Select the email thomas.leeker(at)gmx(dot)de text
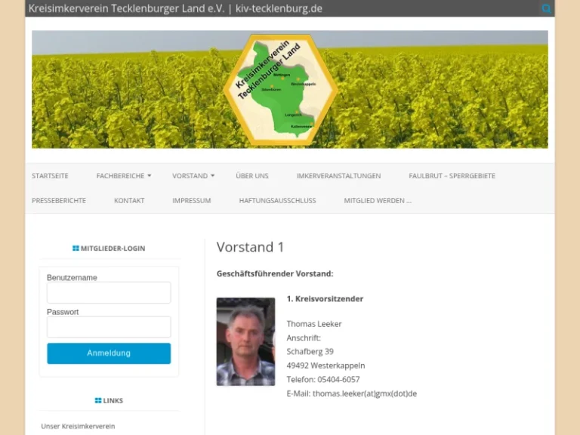Viewport: 580px width, 435px height. pyautogui.click(x=365, y=393)
